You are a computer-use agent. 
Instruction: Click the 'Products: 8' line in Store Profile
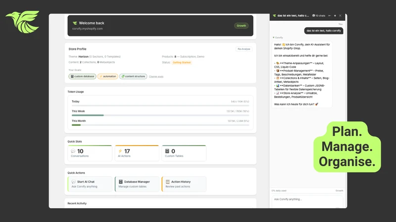(183, 57)
